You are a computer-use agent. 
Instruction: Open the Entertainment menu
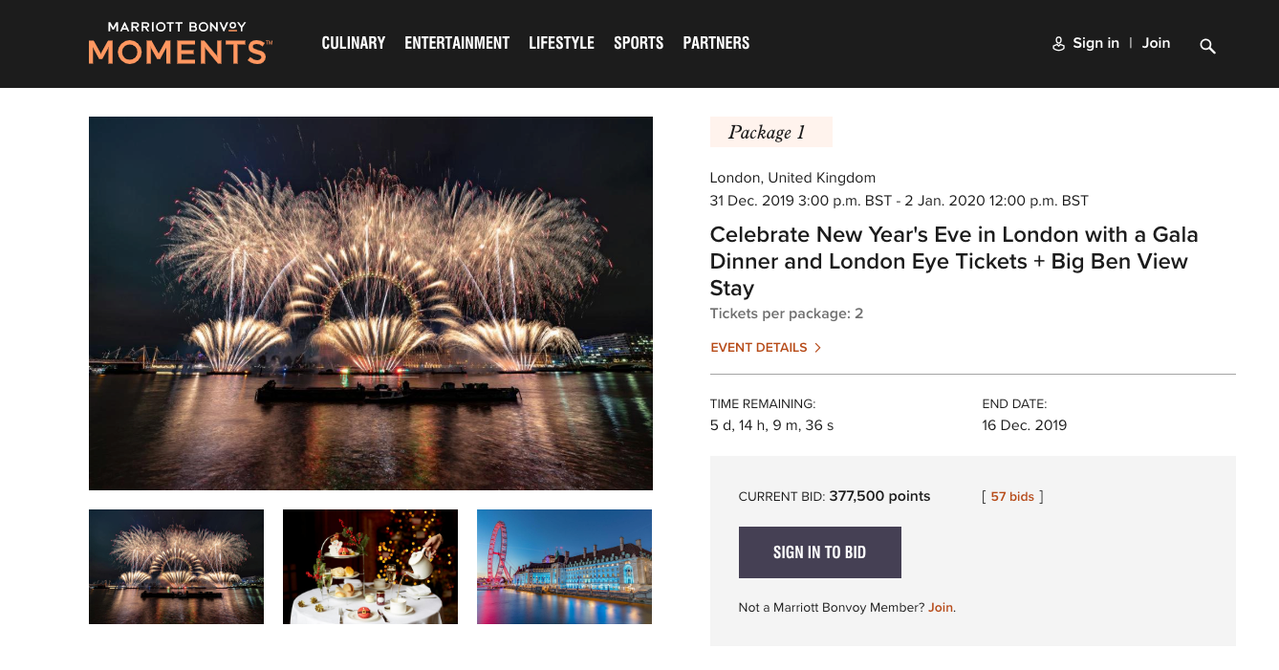point(457,43)
